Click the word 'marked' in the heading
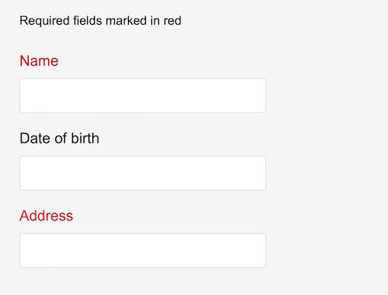This screenshot has height=295, width=388. point(126,21)
